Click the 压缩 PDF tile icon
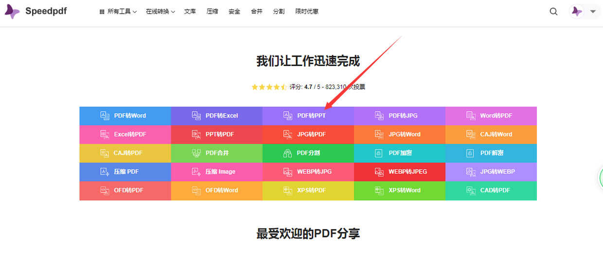603x254 pixels. pyautogui.click(x=105, y=171)
